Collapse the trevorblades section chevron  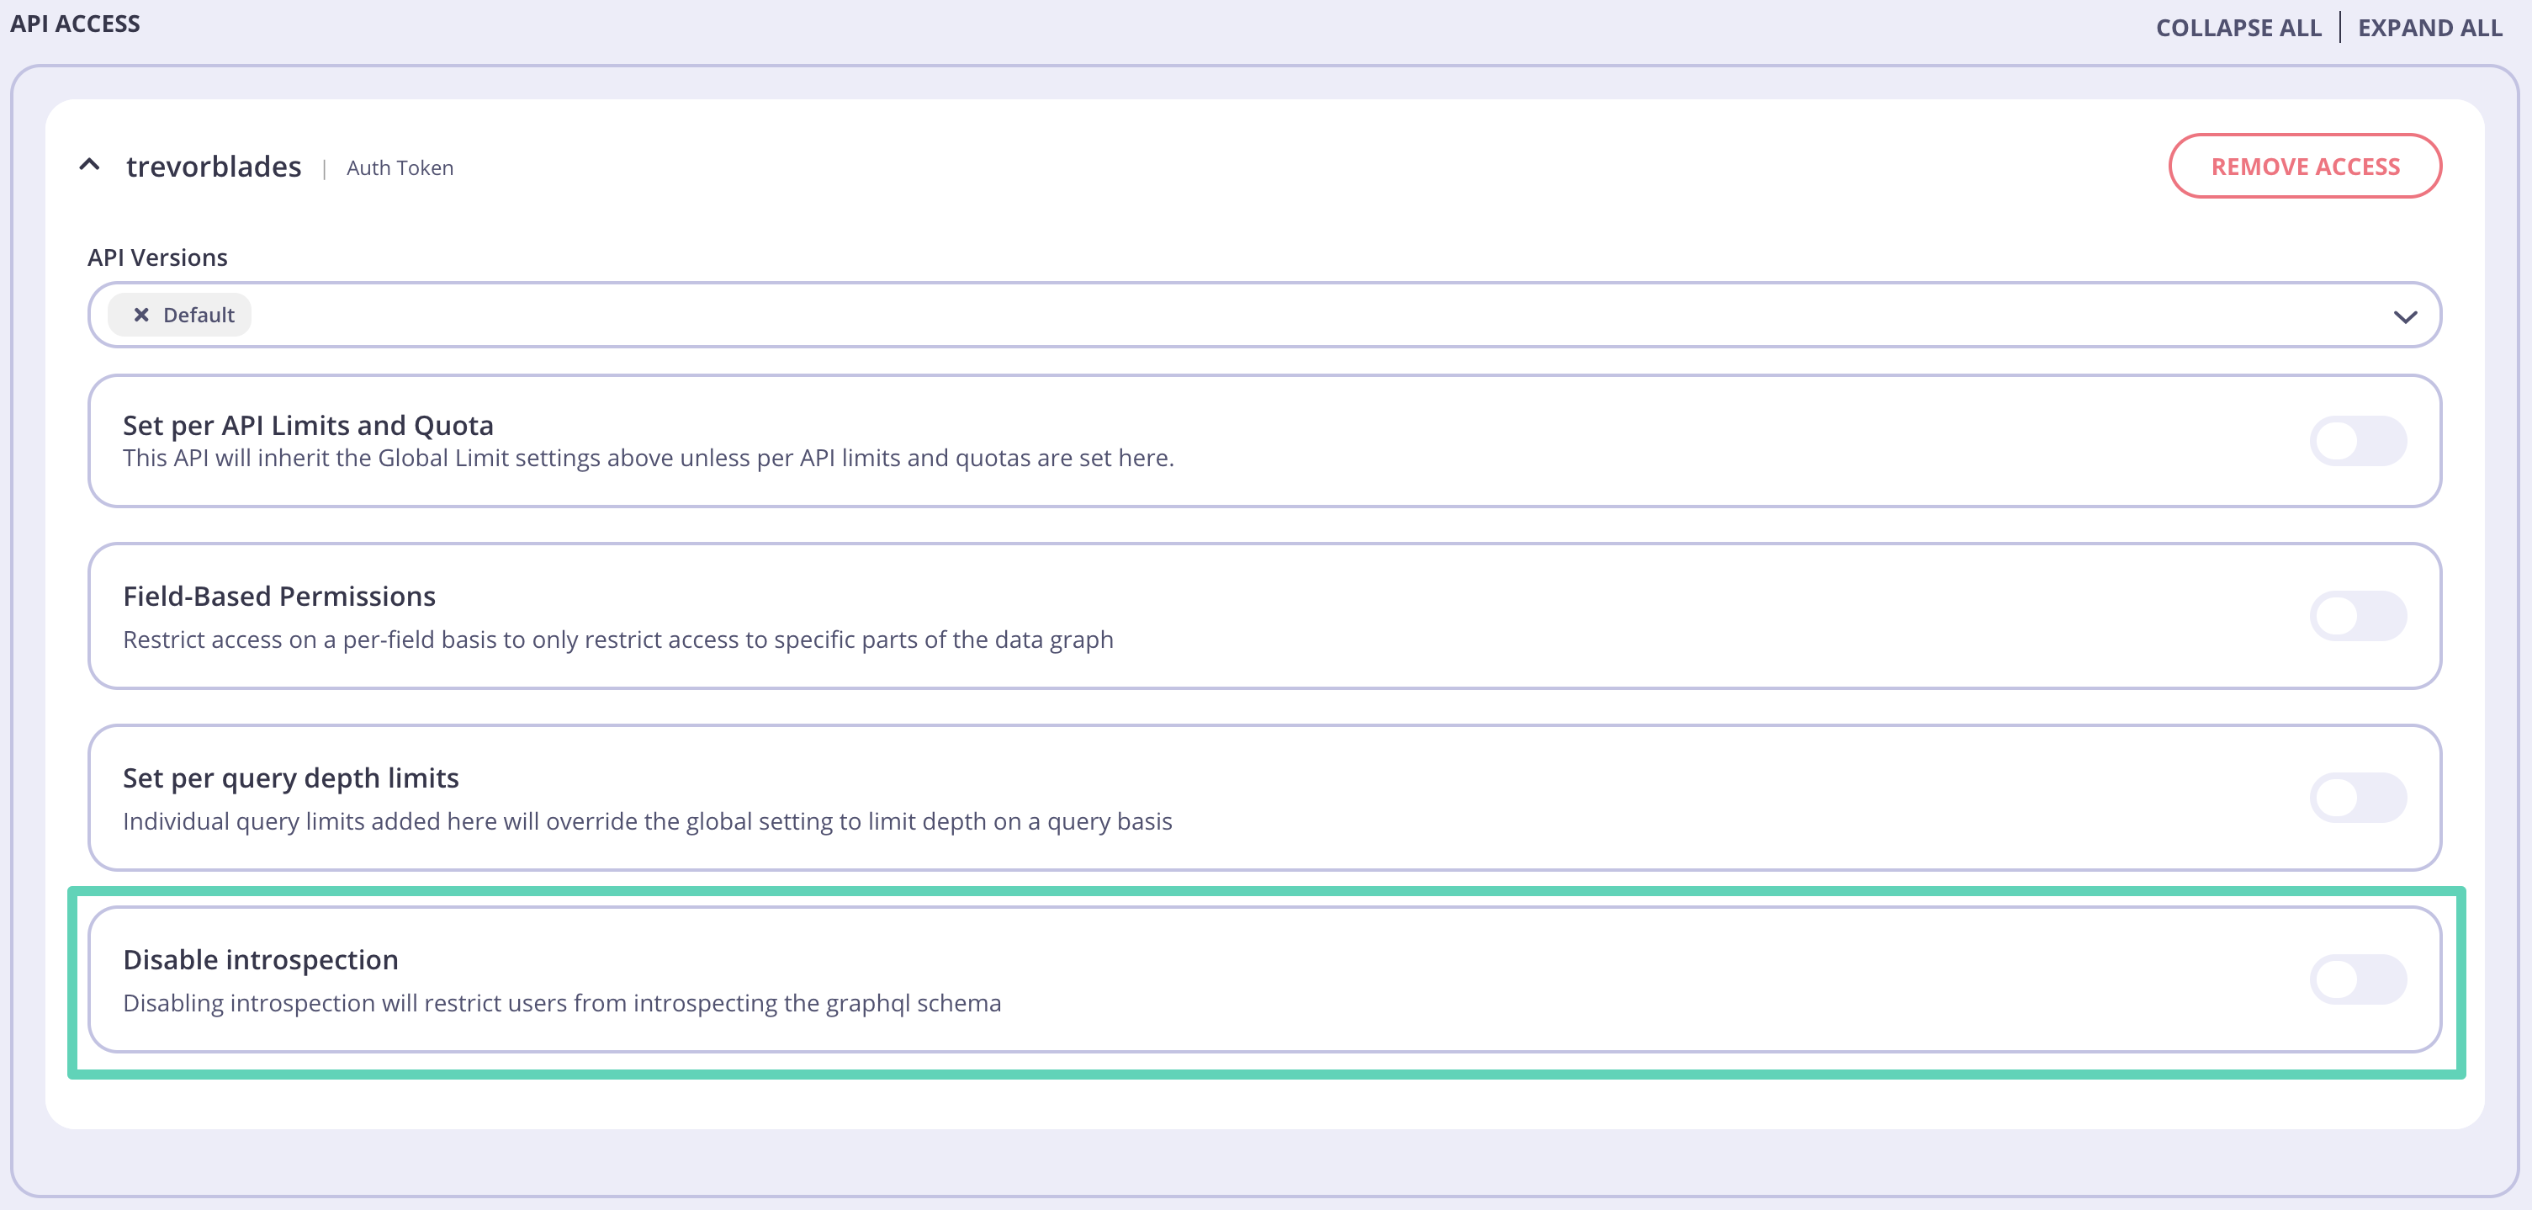[89, 165]
